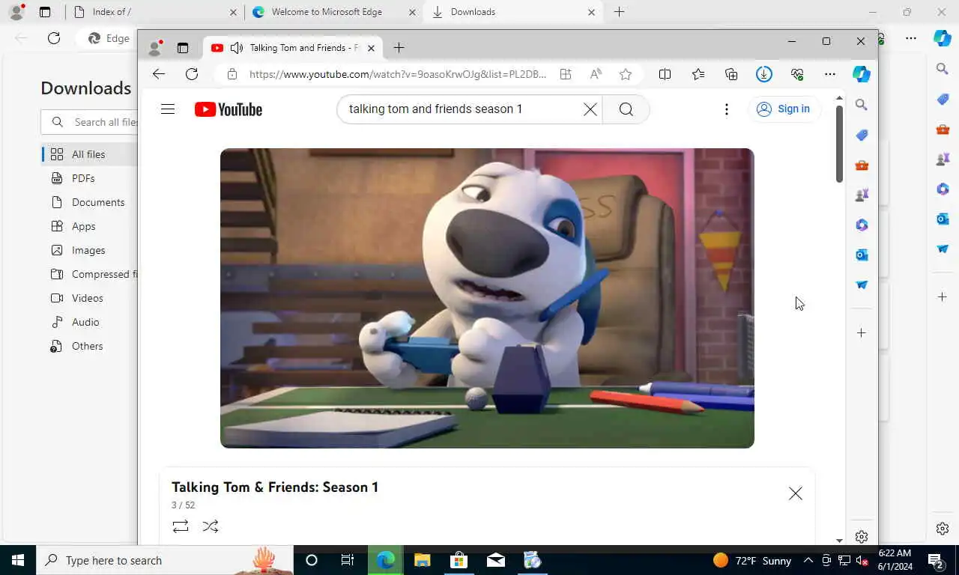Open split screen in front window
Image resolution: width=959 pixels, height=575 pixels.
click(665, 74)
